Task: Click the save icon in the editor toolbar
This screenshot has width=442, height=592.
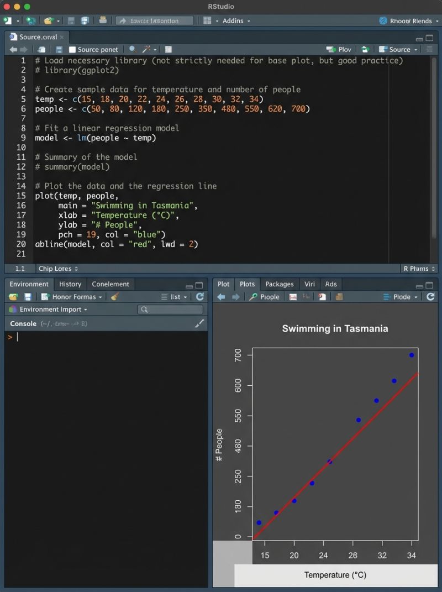Action: (x=59, y=49)
